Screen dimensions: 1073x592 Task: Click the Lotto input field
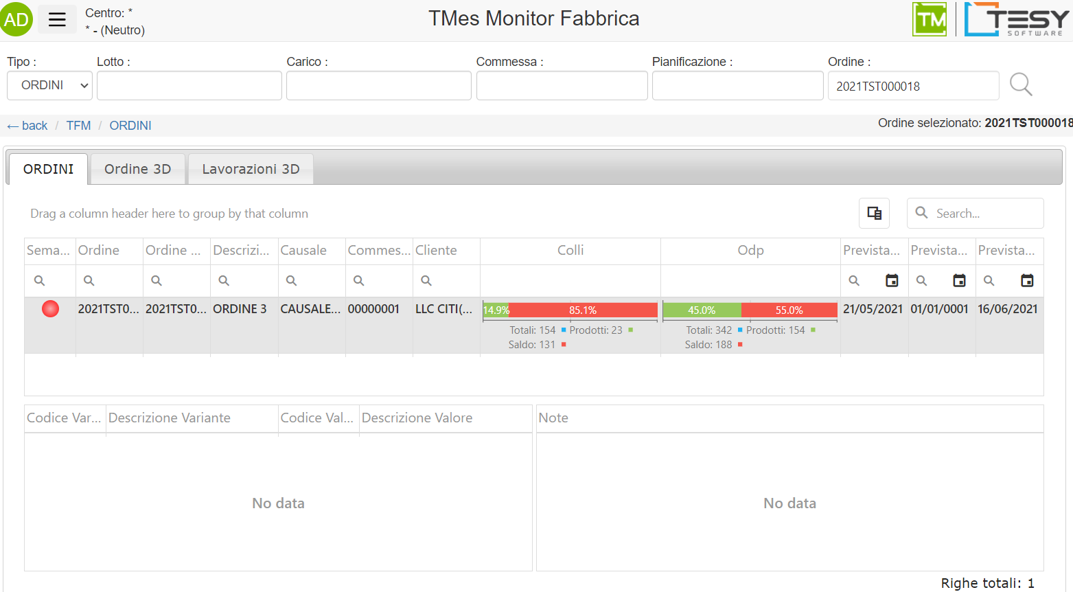coord(189,86)
